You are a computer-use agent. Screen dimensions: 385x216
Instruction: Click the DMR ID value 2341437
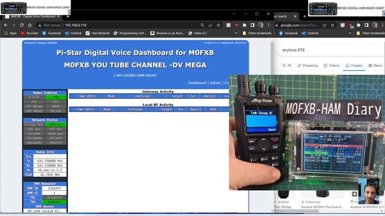click(54, 188)
